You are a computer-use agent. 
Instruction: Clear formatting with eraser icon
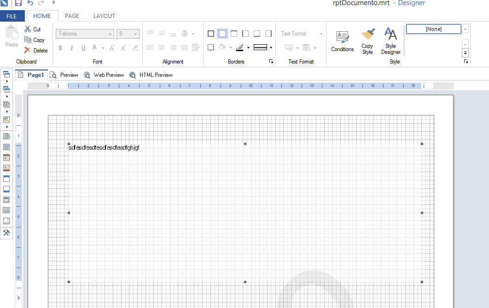click(135, 48)
